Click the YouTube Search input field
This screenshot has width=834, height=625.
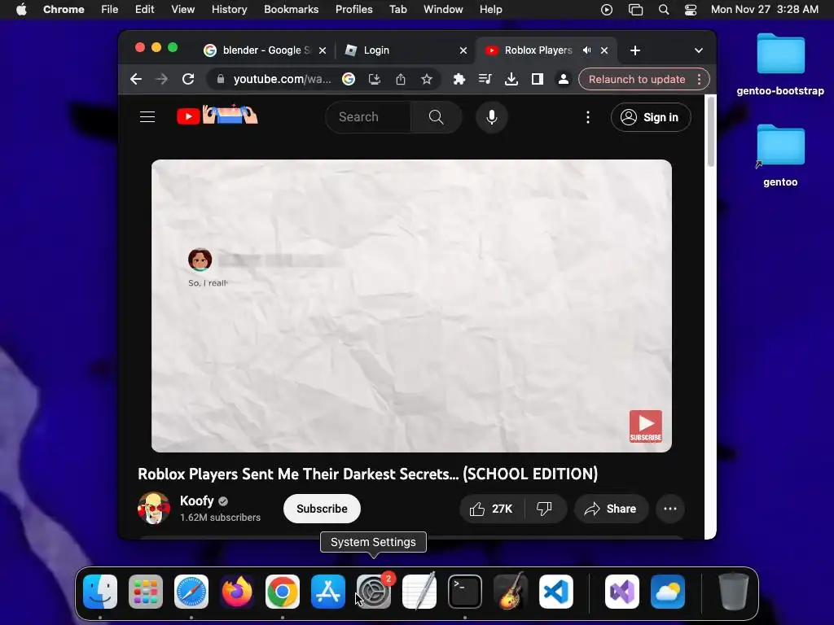coord(368,117)
